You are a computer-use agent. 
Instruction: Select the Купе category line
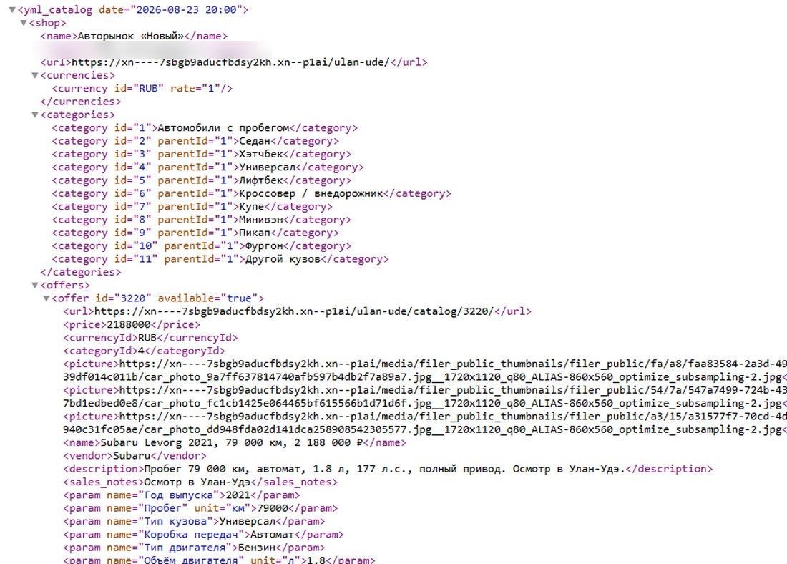pos(192,206)
